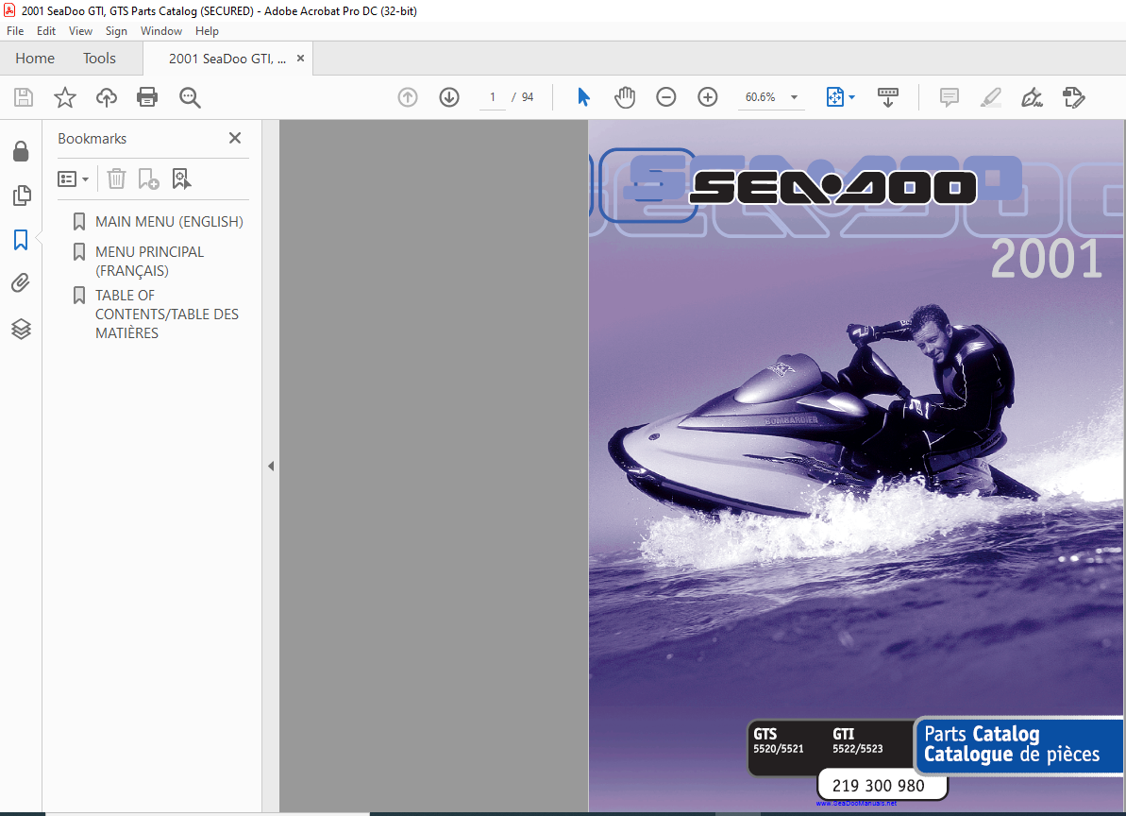1126x816 pixels.
Task: Close the Bookmarks panel
Action: tap(235, 138)
